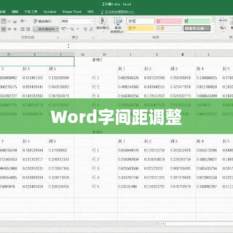The image size is (233, 233).
Task: Apply the dark gray check cell style
Action: (197, 28)
